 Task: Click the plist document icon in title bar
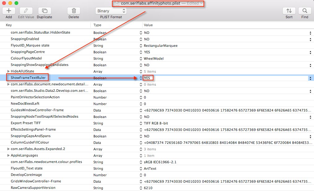pos(117,3)
